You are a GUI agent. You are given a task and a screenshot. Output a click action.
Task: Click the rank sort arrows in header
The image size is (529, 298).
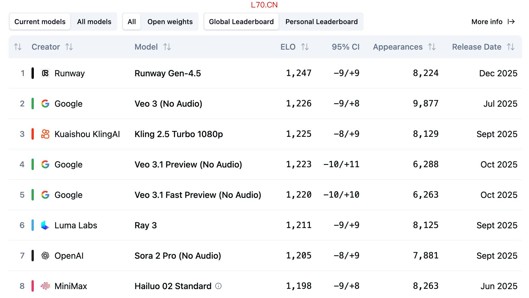(18, 47)
